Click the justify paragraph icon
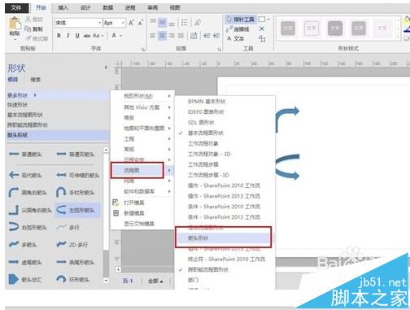Image resolution: width=410 pixels, height=310 pixels. pos(181,36)
